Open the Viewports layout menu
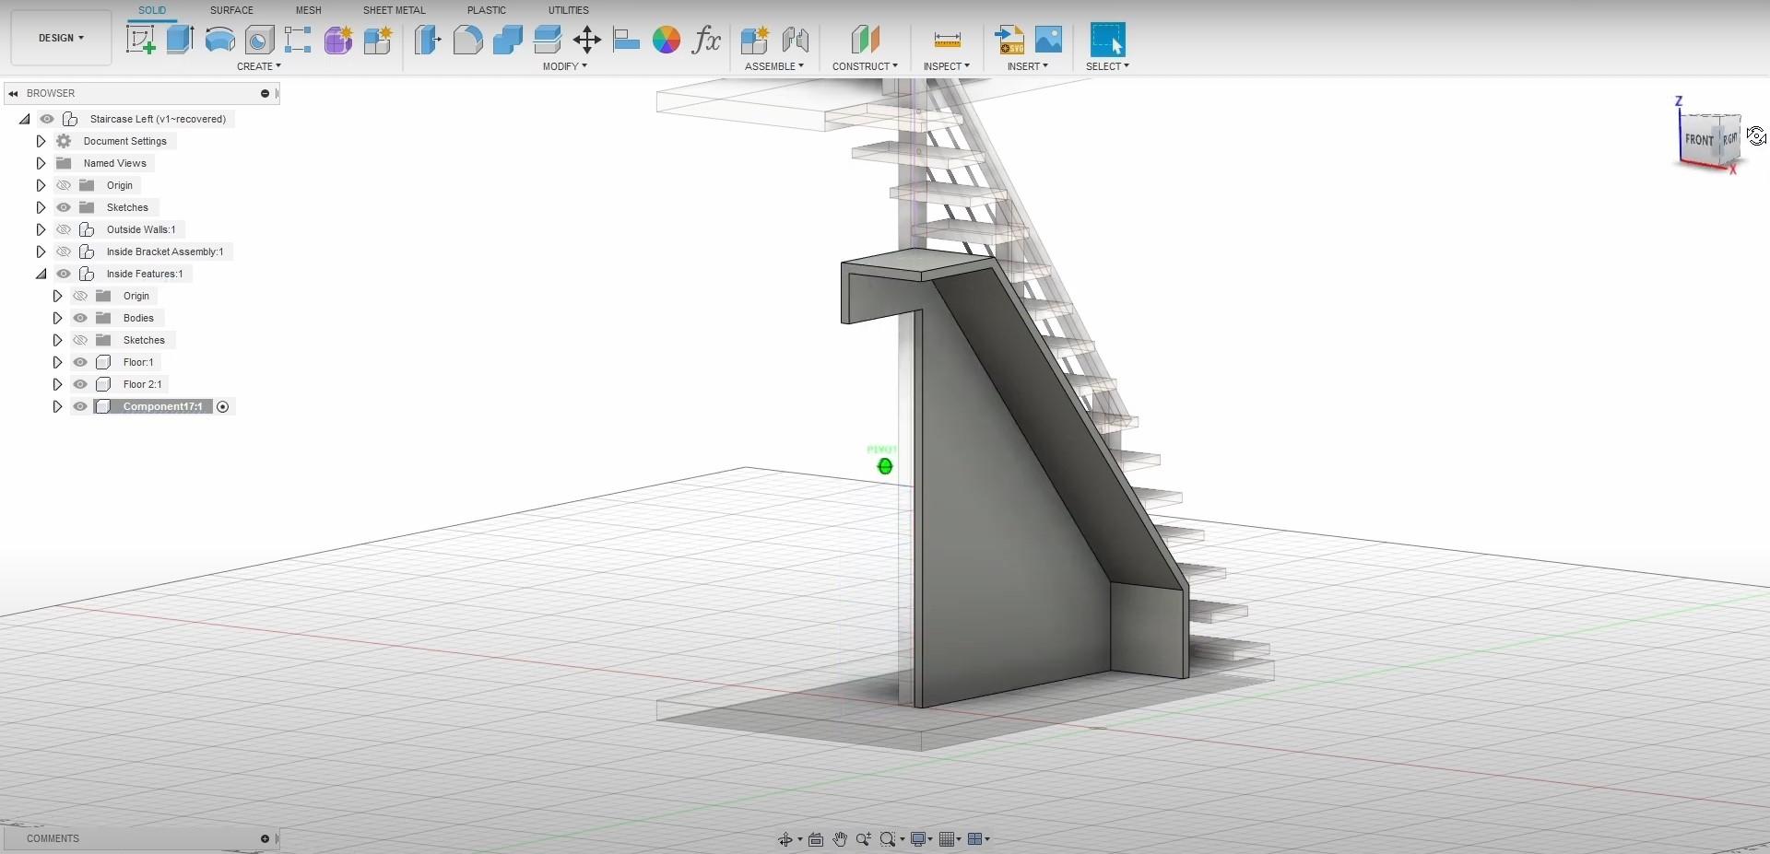Viewport: 1770px width, 854px height. coord(974,839)
